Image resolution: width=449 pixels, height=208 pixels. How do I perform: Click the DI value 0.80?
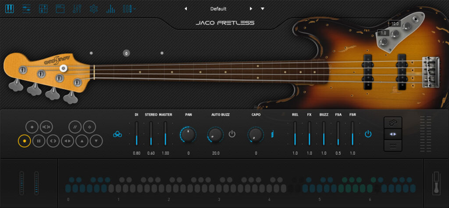[x=137, y=153]
